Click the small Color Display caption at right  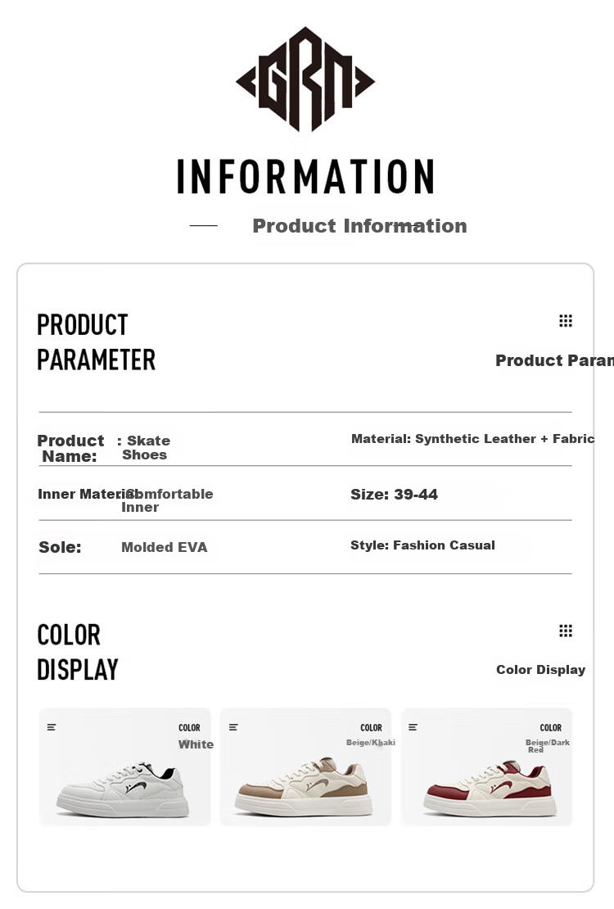tap(541, 670)
